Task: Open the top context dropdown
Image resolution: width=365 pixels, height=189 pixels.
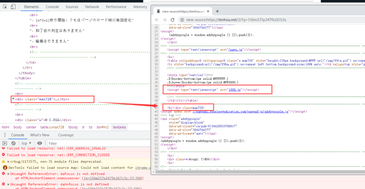Action: [26, 143]
